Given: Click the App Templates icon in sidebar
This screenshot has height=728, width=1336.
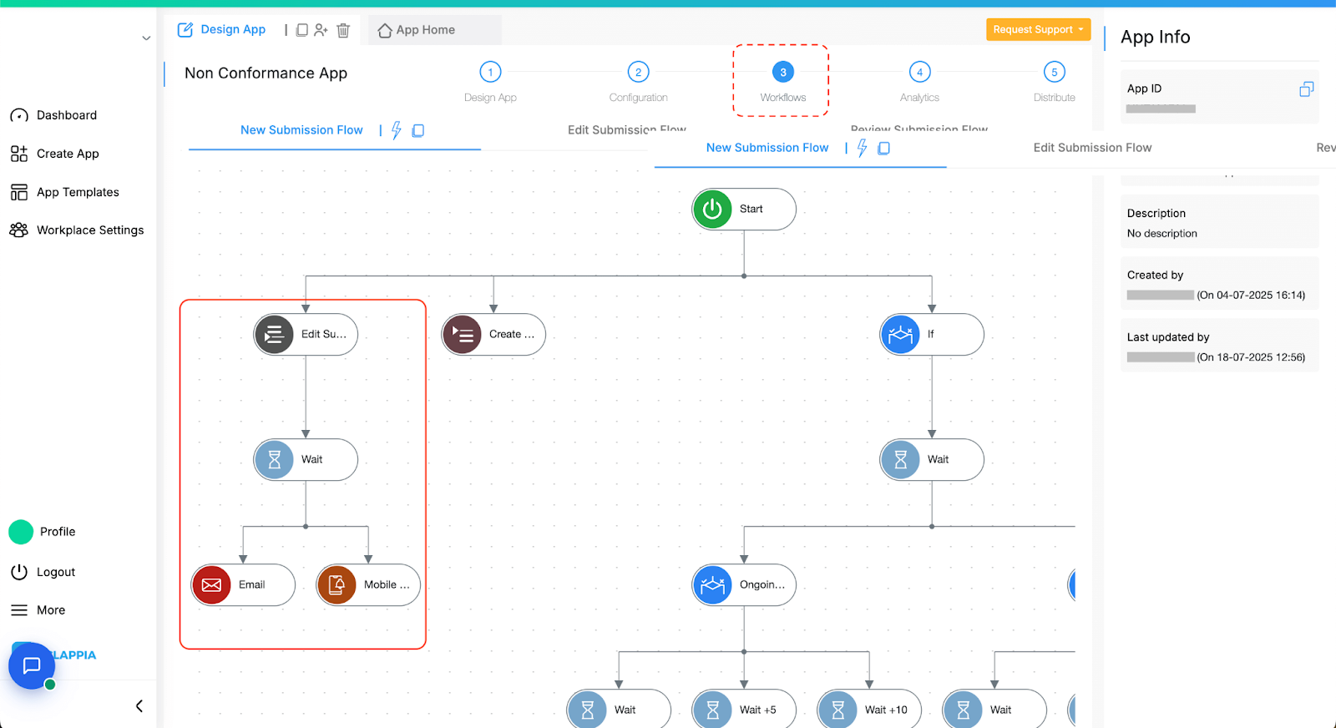Looking at the screenshot, I should point(18,192).
